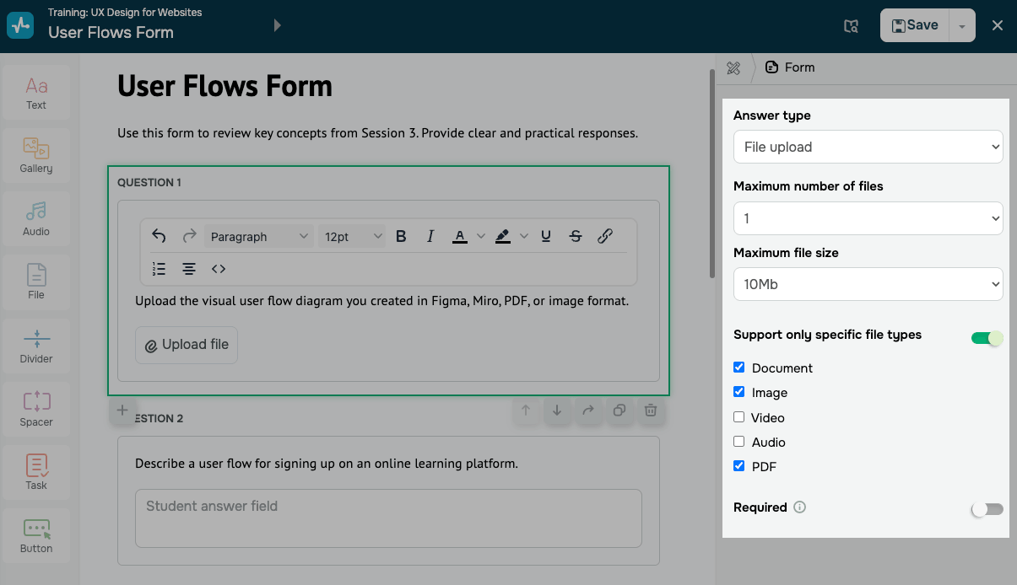The height and width of the screenshot is (585, 1017).
Task: Apply italic formatting in editor toolbar
Action: pos(430,237)
